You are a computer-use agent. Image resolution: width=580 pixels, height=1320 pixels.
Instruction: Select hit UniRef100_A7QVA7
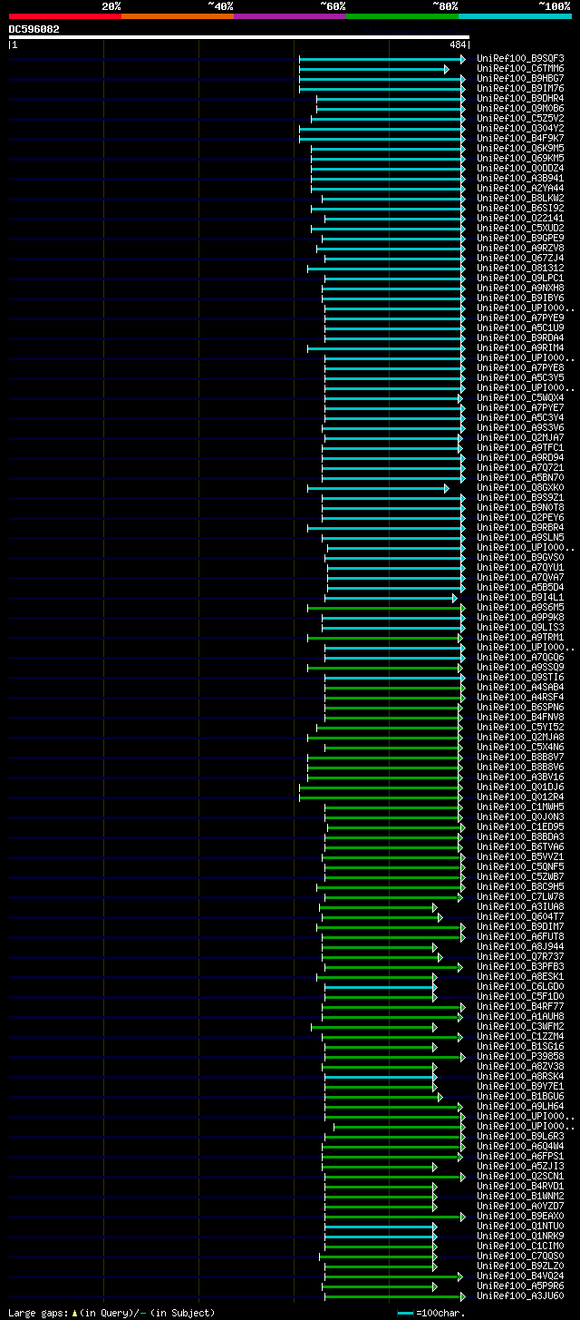click(520, 578)
